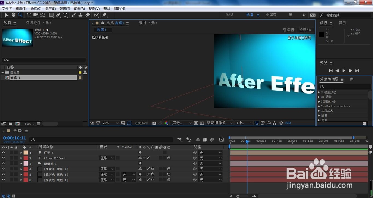This screenshot has width=373, height=198.
Task: Switch to the 效果控件 tab
Action: coord(39,23)
